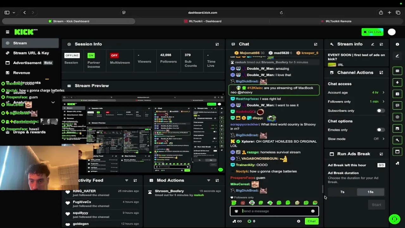
Task: Click Shroom_Boofery in Mod Actions
Action: point(169,191)
